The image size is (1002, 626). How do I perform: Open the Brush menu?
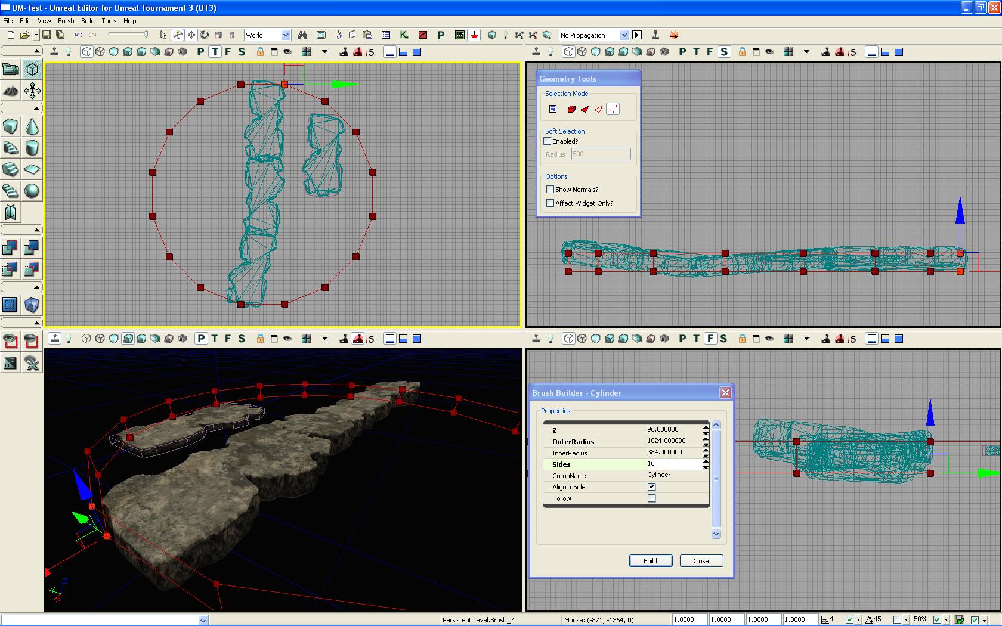(66, 21)
